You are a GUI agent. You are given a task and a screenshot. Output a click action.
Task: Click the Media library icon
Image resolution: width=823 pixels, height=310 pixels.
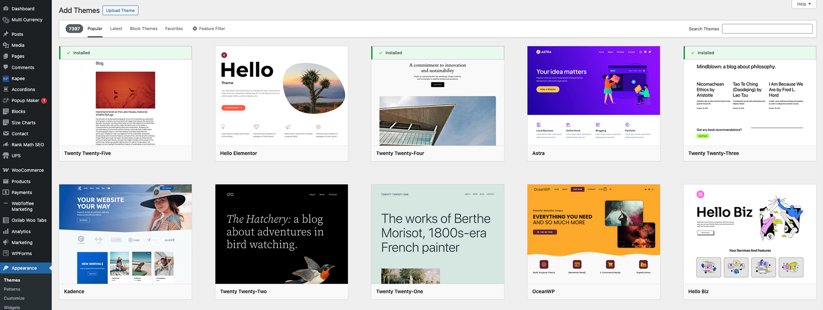tap(6, 45)
